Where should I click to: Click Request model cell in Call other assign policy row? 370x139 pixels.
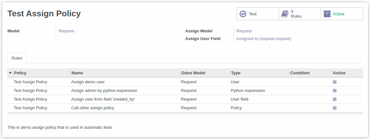[x=204, y=108]
